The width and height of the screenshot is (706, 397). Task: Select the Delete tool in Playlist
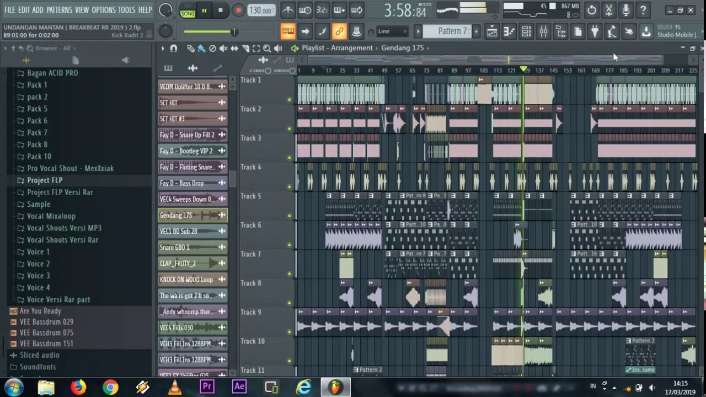click(x=212, y=49)
